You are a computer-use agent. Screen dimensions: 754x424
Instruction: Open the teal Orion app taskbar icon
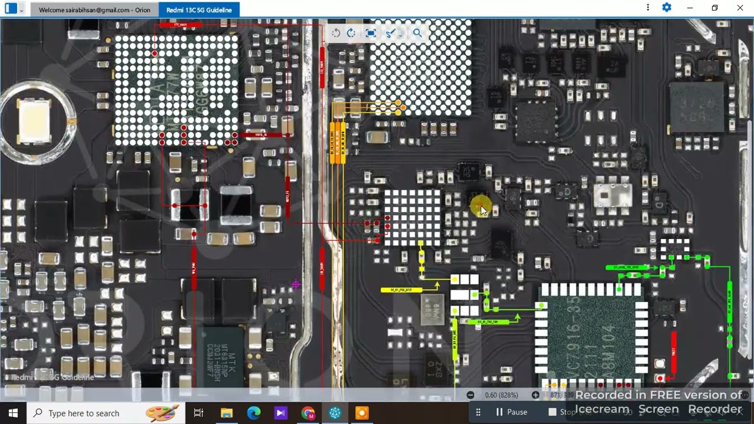coord(335,413)
